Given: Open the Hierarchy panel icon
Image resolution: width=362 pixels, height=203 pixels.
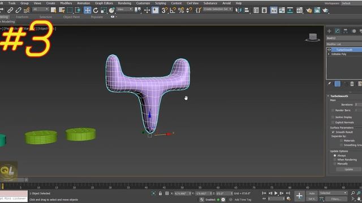Looking at the screenshot, I should point(346,31).
